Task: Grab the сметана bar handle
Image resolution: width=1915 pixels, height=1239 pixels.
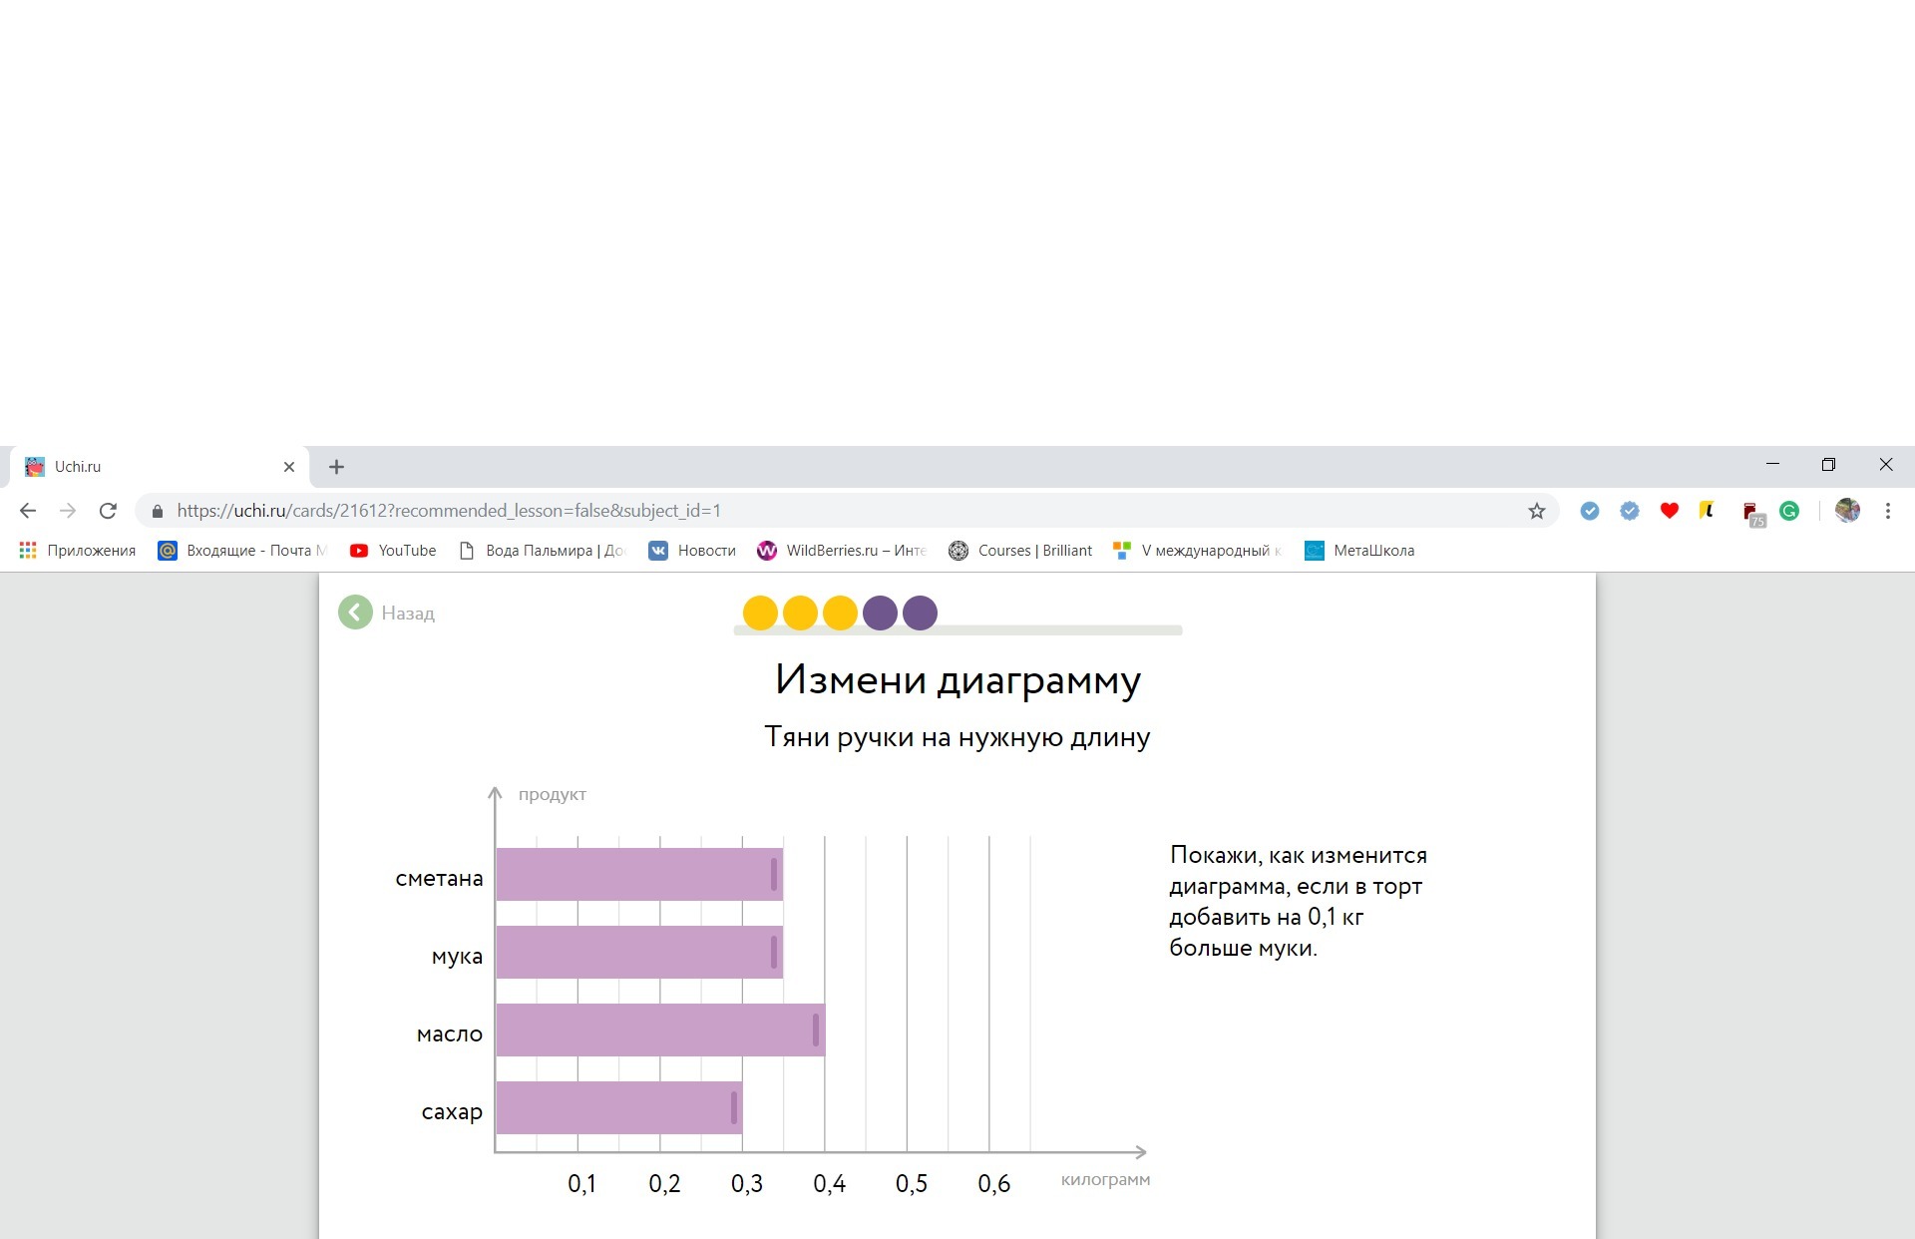Action: pyautogui.click(x=774, y=875)
